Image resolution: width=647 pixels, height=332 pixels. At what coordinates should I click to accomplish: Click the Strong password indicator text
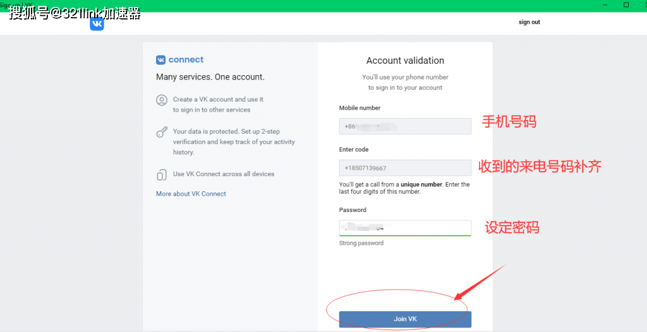(x=361, y=243)
